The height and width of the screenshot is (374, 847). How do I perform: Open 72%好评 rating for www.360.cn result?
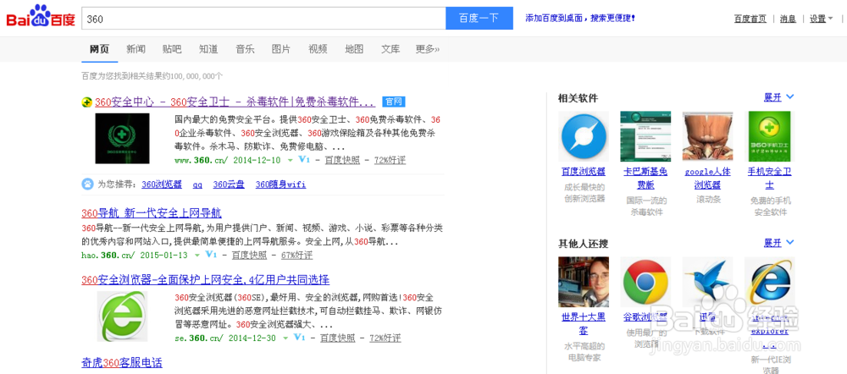[390, 160]
